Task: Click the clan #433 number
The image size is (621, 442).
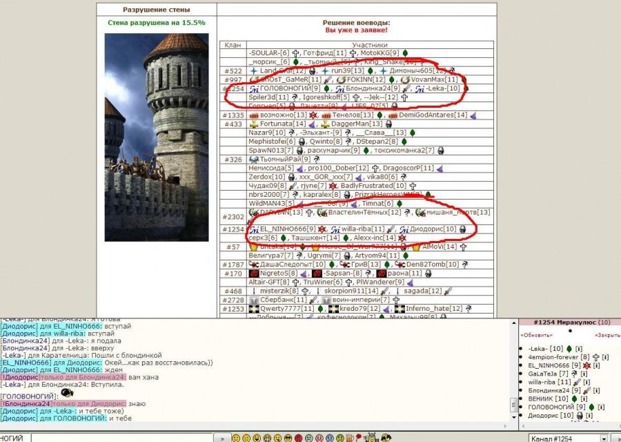Action: tap(233, 124)
